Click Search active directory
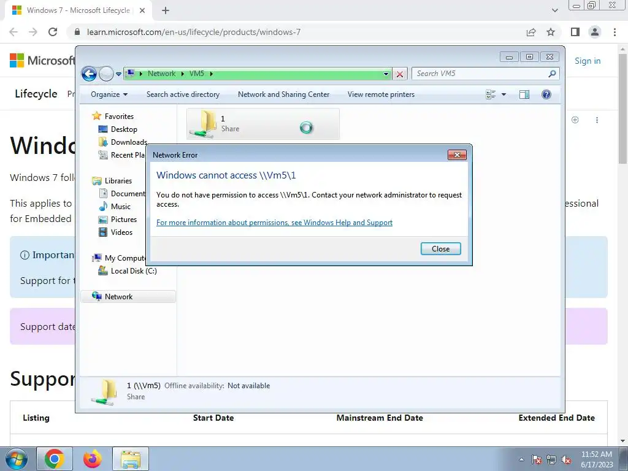The height and width of the screenshot is (471, 628). coord(183,94)
